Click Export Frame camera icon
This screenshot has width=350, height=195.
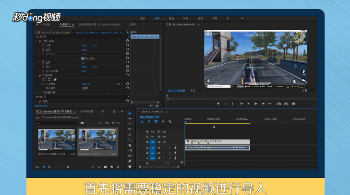293,103
